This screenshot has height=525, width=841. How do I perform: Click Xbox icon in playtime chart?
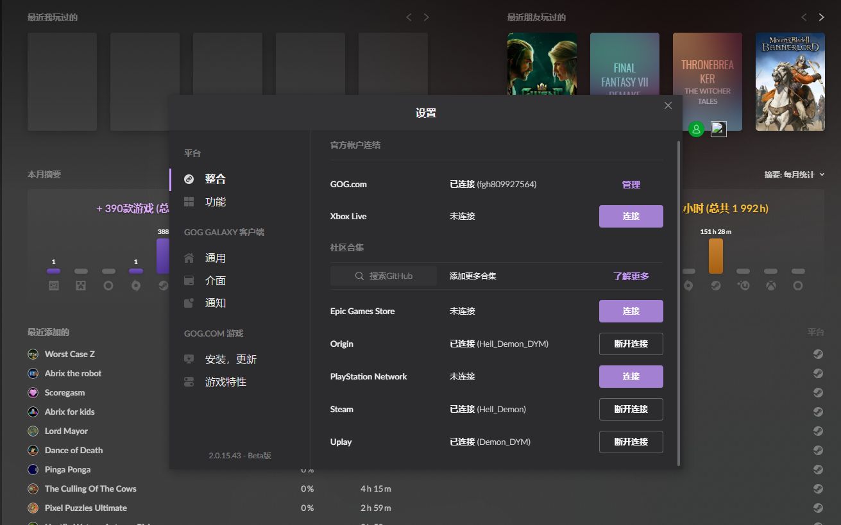770,286
